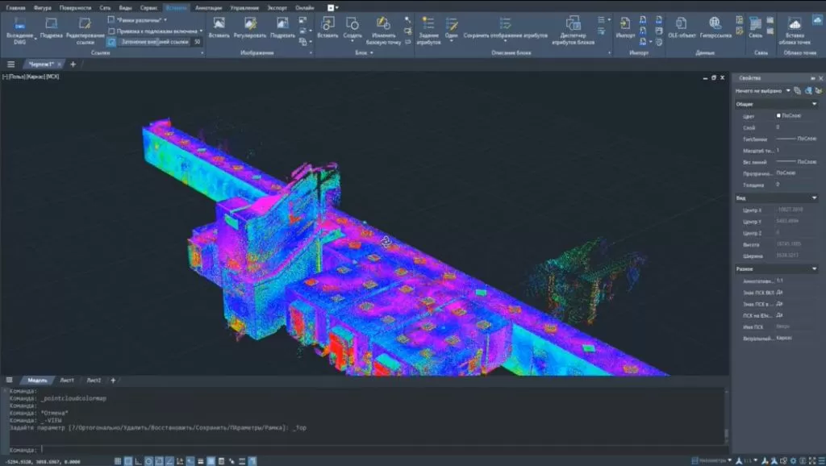Open the units dropdown in status bar
The width and height of the screenshot is (826, 466).
tap(729, 460)
